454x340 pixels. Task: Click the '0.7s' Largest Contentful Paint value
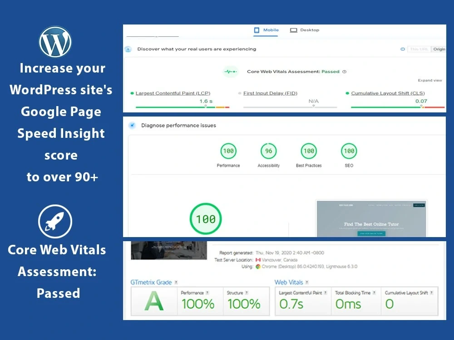291,304
